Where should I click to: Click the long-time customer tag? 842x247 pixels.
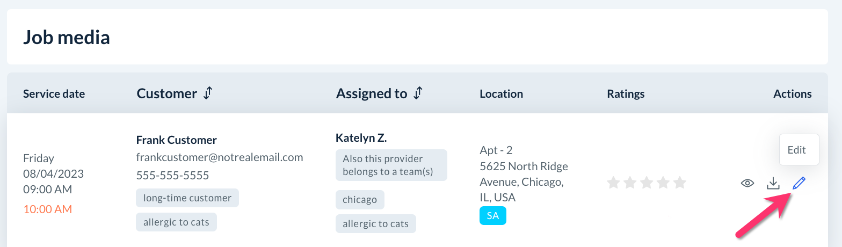coord(187,198)
